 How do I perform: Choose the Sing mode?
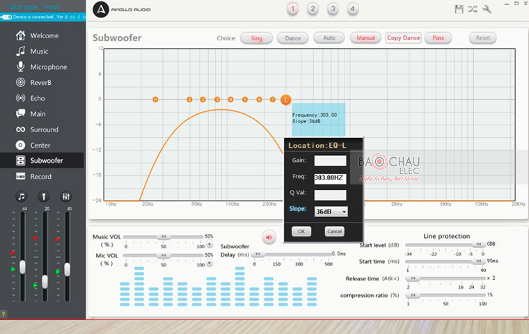point(256,38)
